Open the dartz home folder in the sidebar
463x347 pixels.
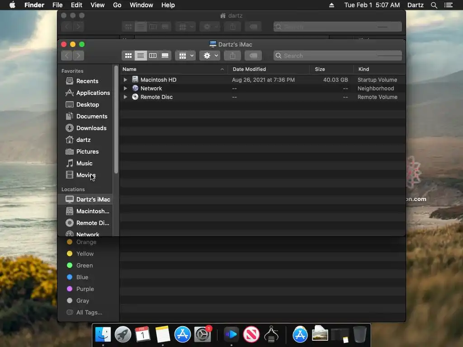(x=85, y=140)
